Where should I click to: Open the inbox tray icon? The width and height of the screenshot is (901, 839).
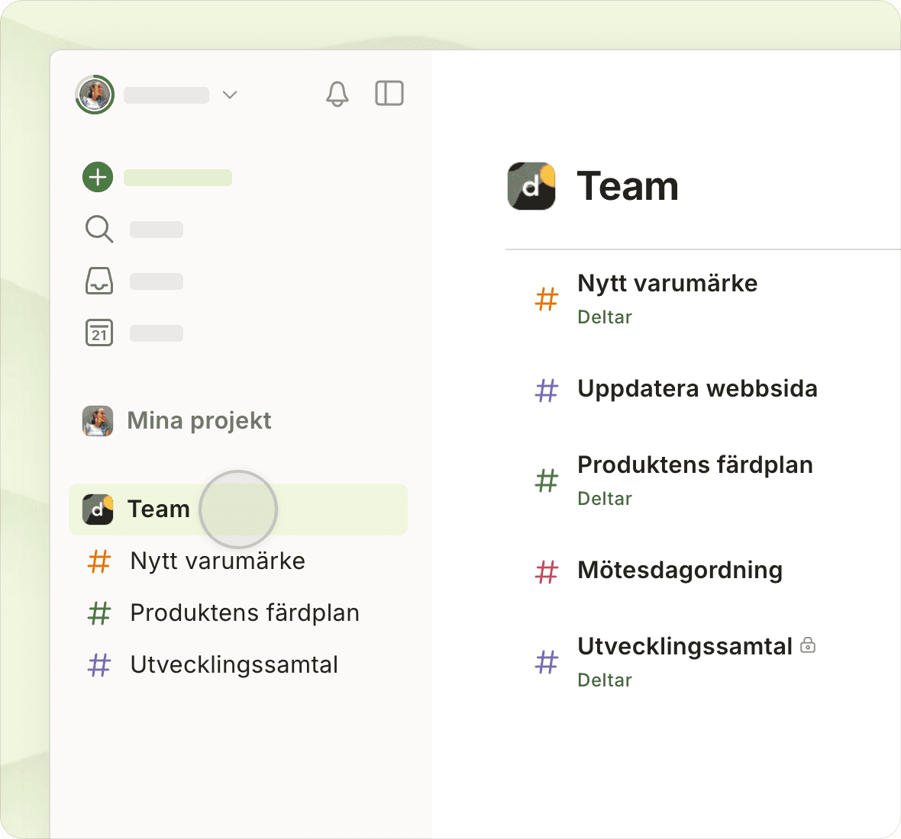click(x=99, y=281)
